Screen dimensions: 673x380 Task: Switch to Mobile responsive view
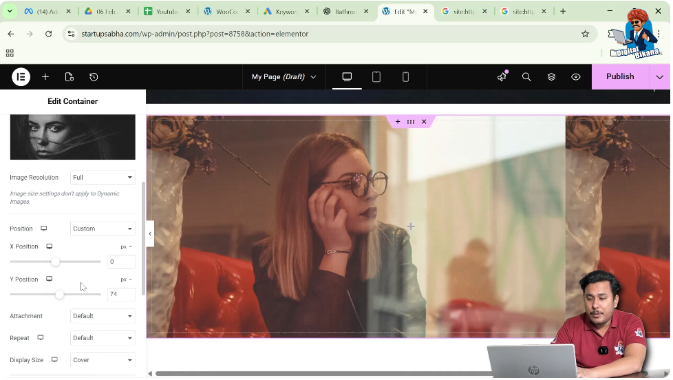point(405,77)
